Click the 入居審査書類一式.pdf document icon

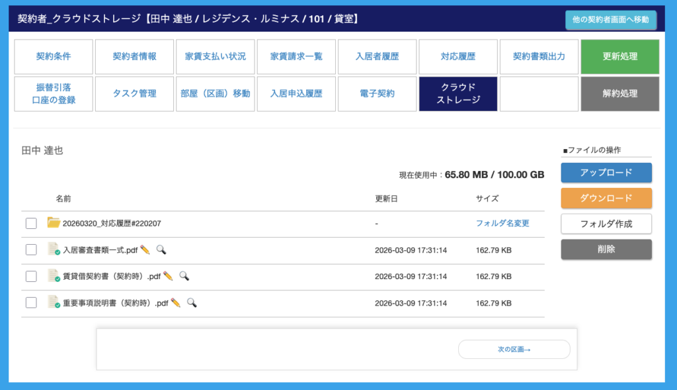[x=54, y=249]
